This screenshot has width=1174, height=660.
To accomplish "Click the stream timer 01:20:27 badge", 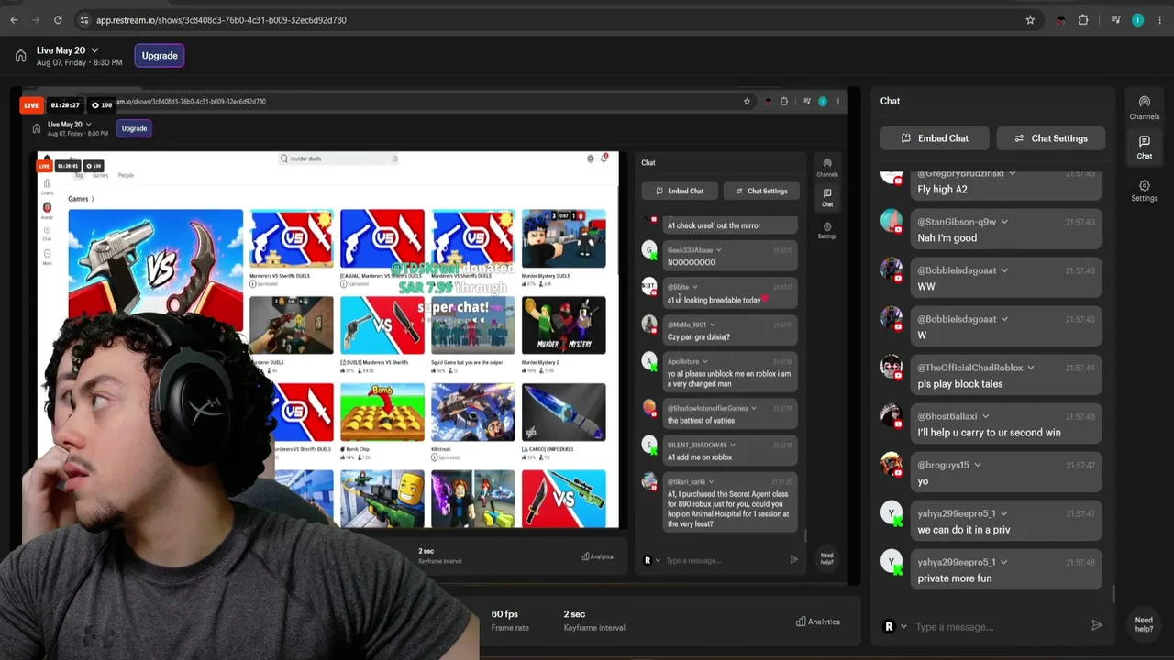I will [65, 105].
